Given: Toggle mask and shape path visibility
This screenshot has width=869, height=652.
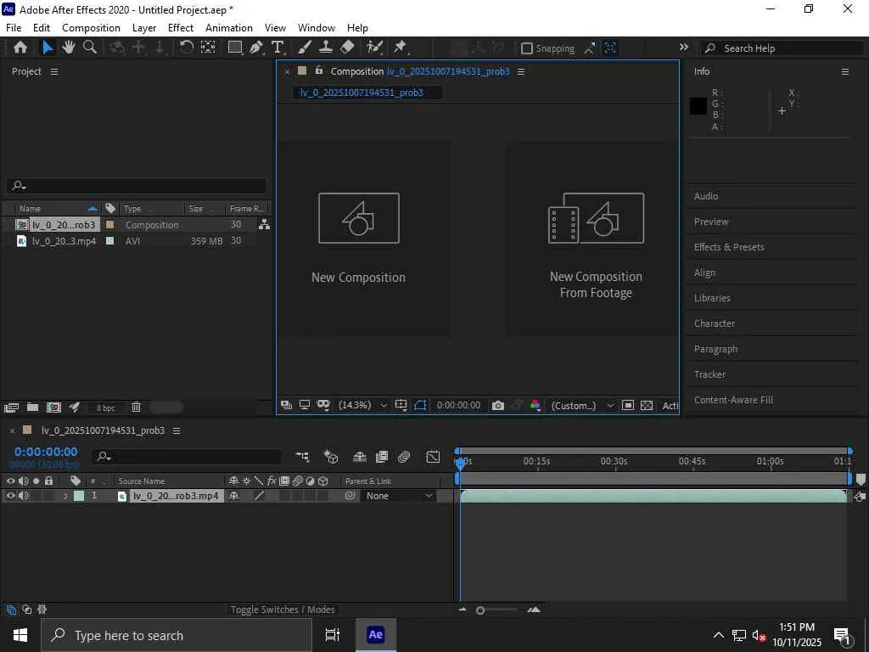Looking at the screenshot, I should pyautogui.click(x=420, y=406).
